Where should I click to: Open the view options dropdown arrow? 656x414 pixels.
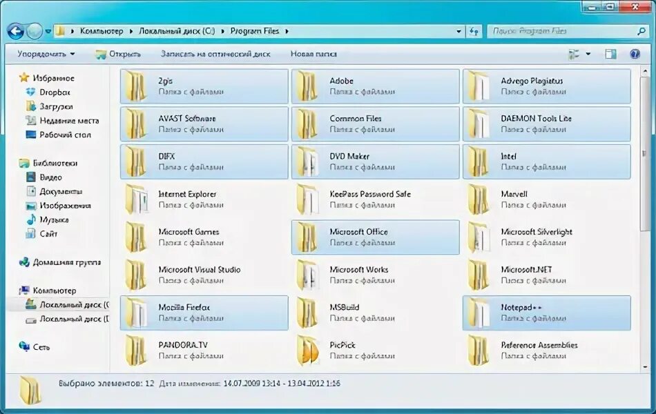point(588,54)
